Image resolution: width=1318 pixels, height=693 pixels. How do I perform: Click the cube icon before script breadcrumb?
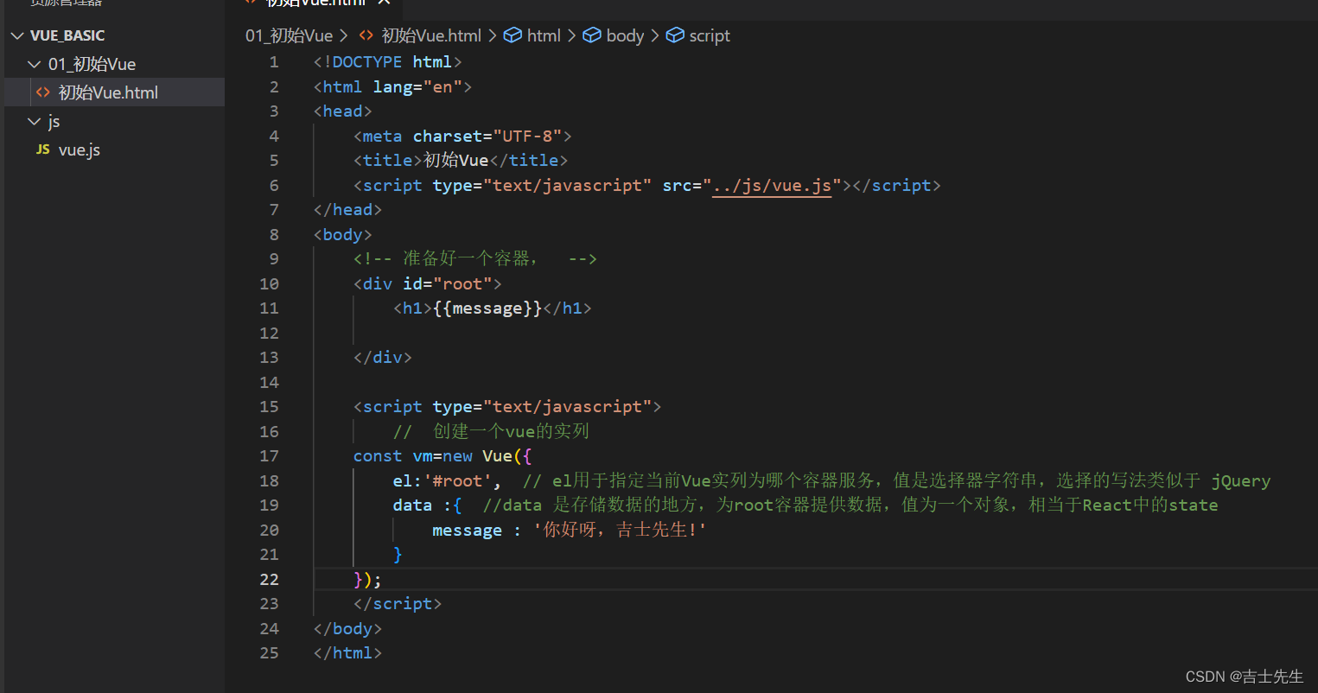[675, 35]
